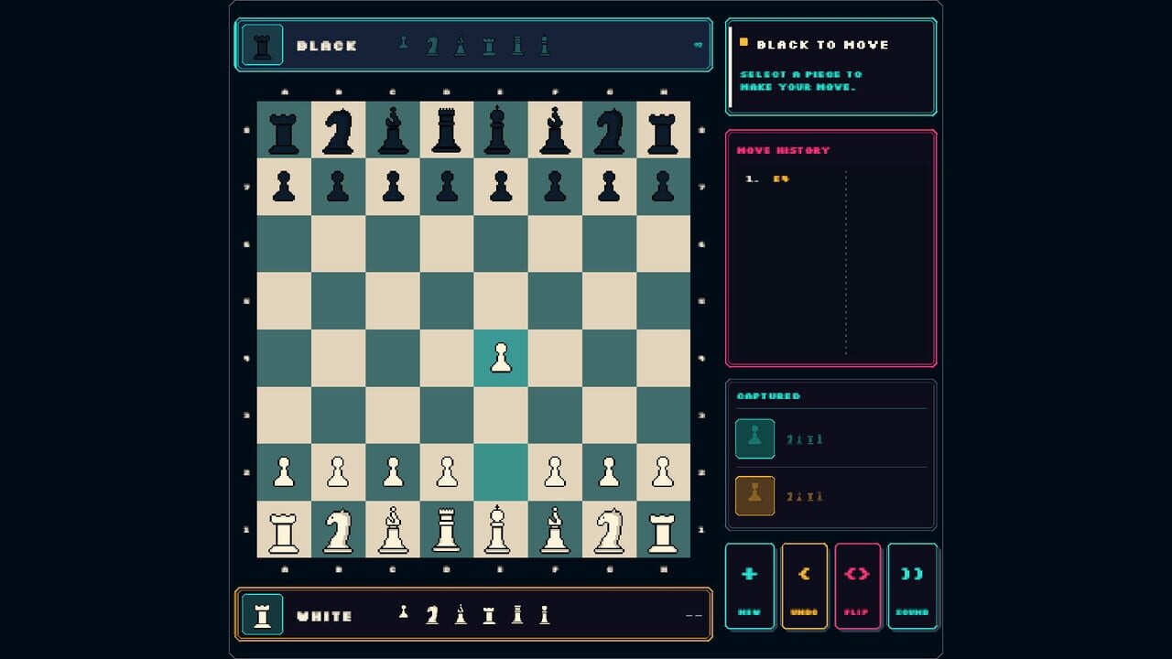
Task: Select the E4 move in Move History
Action: tap(780, 179)
